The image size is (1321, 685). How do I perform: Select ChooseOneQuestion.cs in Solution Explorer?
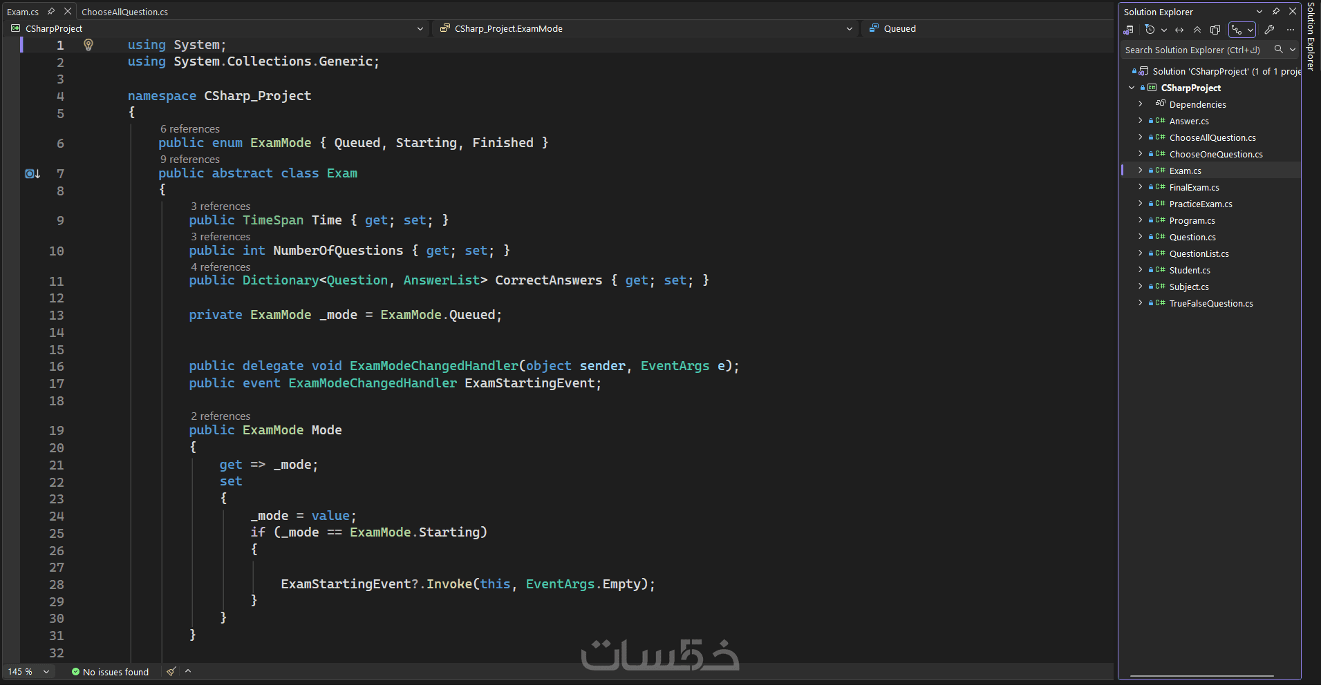[1215, 154]
